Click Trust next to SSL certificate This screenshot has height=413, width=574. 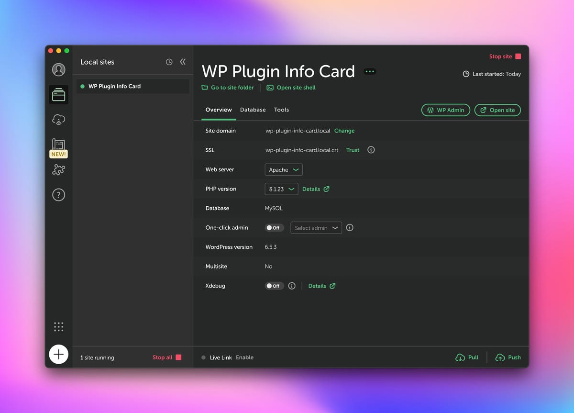[x=353, y=150]
